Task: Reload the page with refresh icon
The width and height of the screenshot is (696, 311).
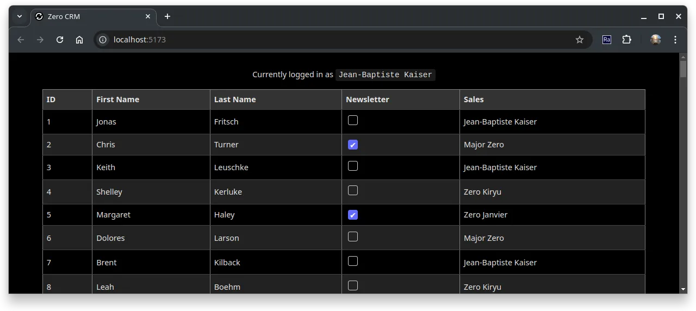Action: point(60,40)
